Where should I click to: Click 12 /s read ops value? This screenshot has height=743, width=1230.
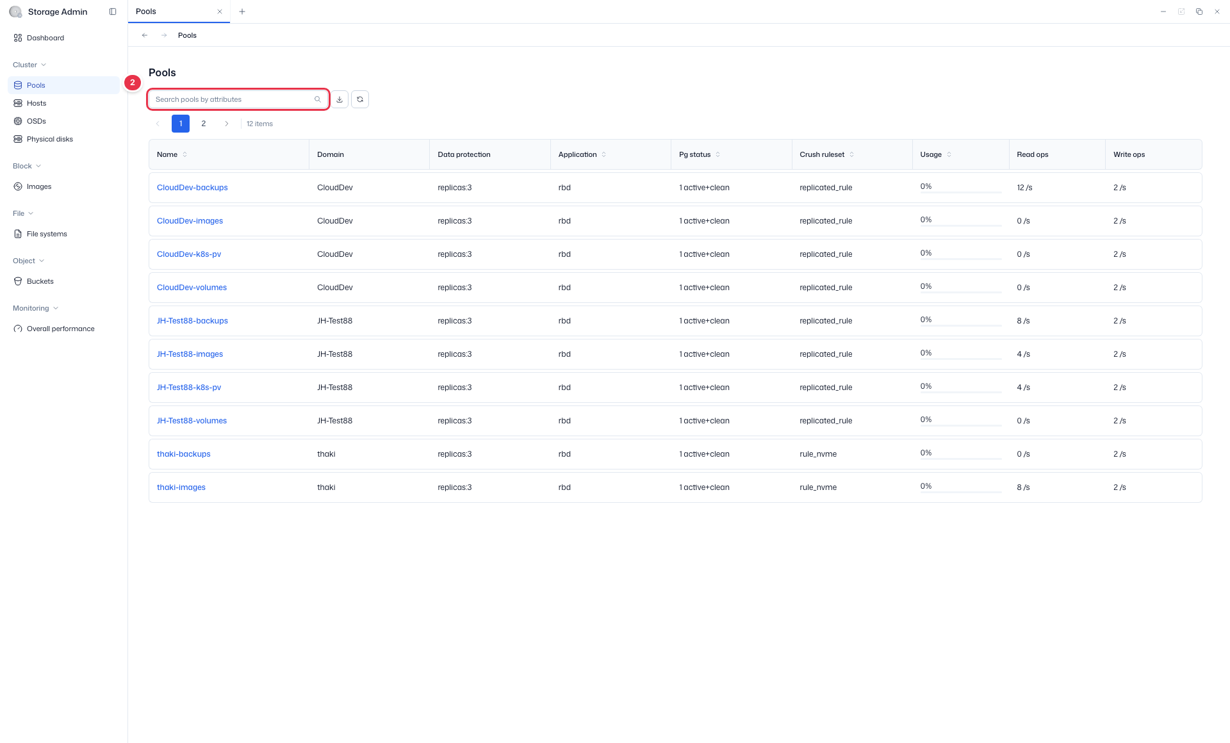tap(1024, 188)
